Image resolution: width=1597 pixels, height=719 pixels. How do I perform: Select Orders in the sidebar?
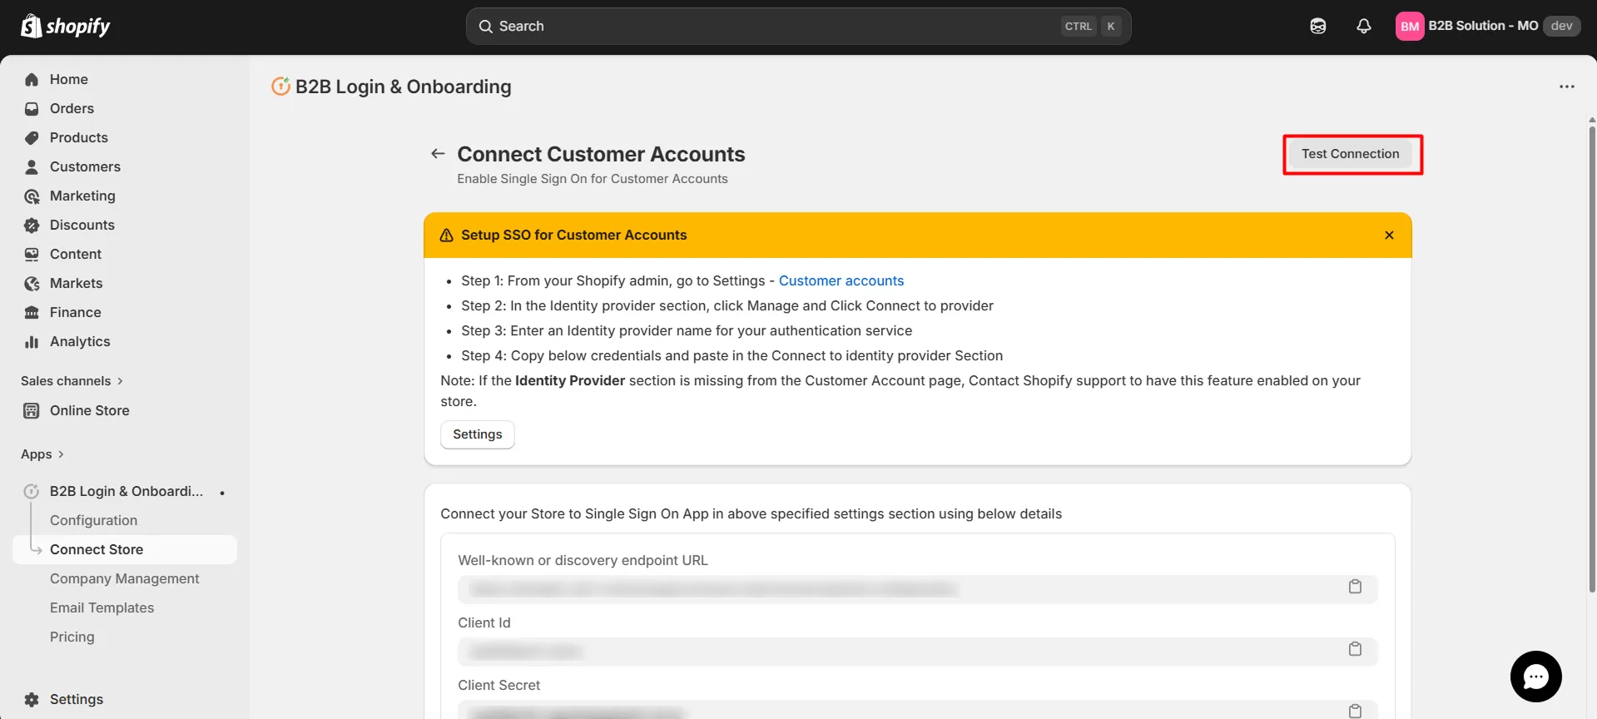coord(72,109)
